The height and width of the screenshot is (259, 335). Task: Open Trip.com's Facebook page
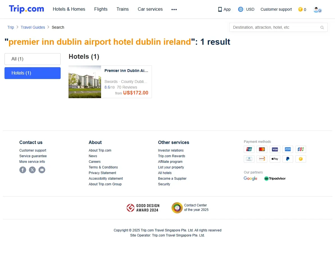tap(23, 170)
